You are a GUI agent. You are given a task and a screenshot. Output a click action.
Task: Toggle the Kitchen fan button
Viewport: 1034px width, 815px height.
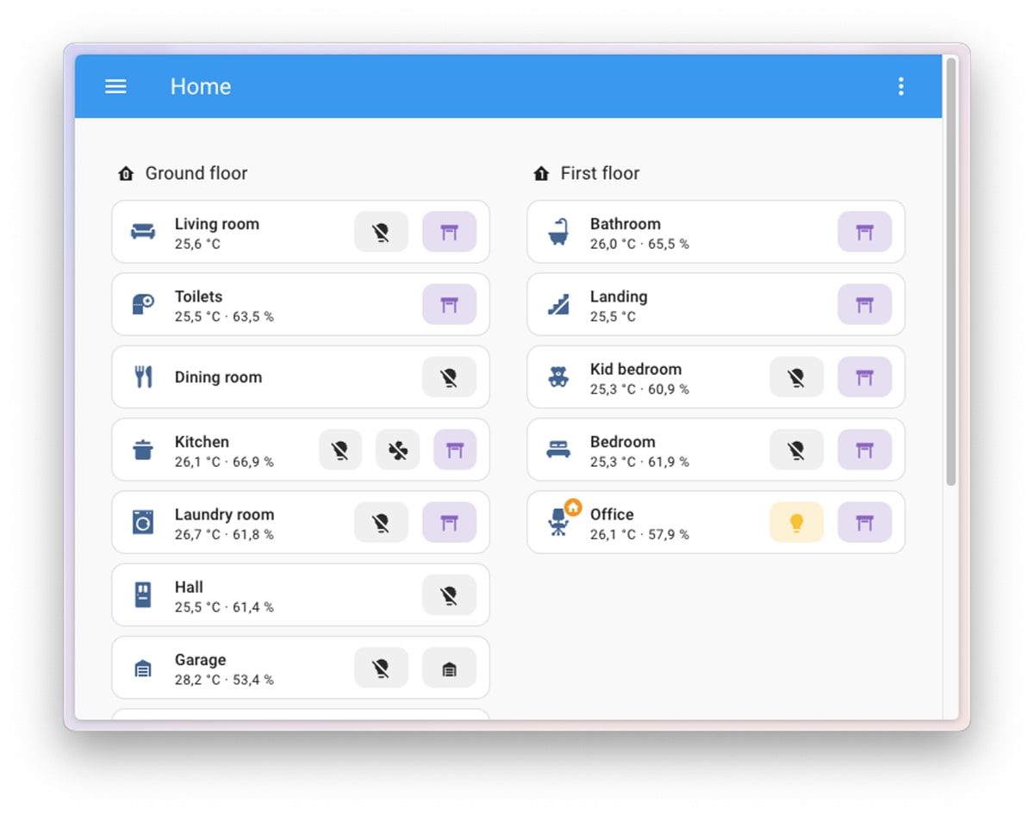click(x=397, y=450)
